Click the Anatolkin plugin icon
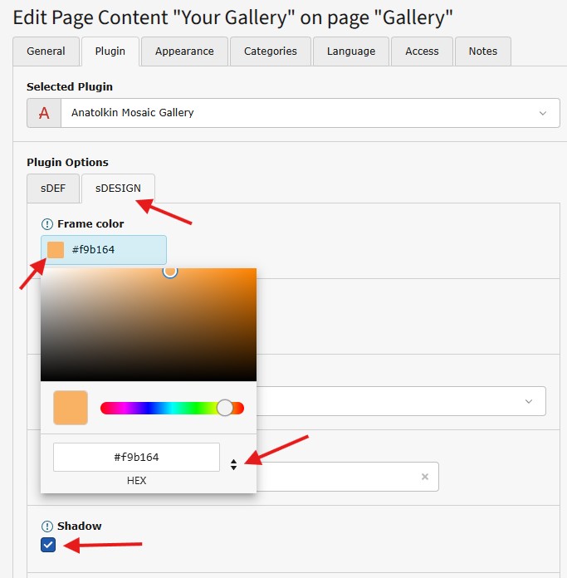 pyautogui.click(x=44, y=113)
